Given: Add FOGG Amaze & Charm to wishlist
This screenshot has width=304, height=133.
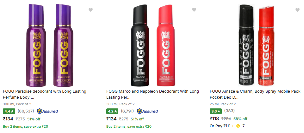Looking at the screenshot, I should (297, 10).
